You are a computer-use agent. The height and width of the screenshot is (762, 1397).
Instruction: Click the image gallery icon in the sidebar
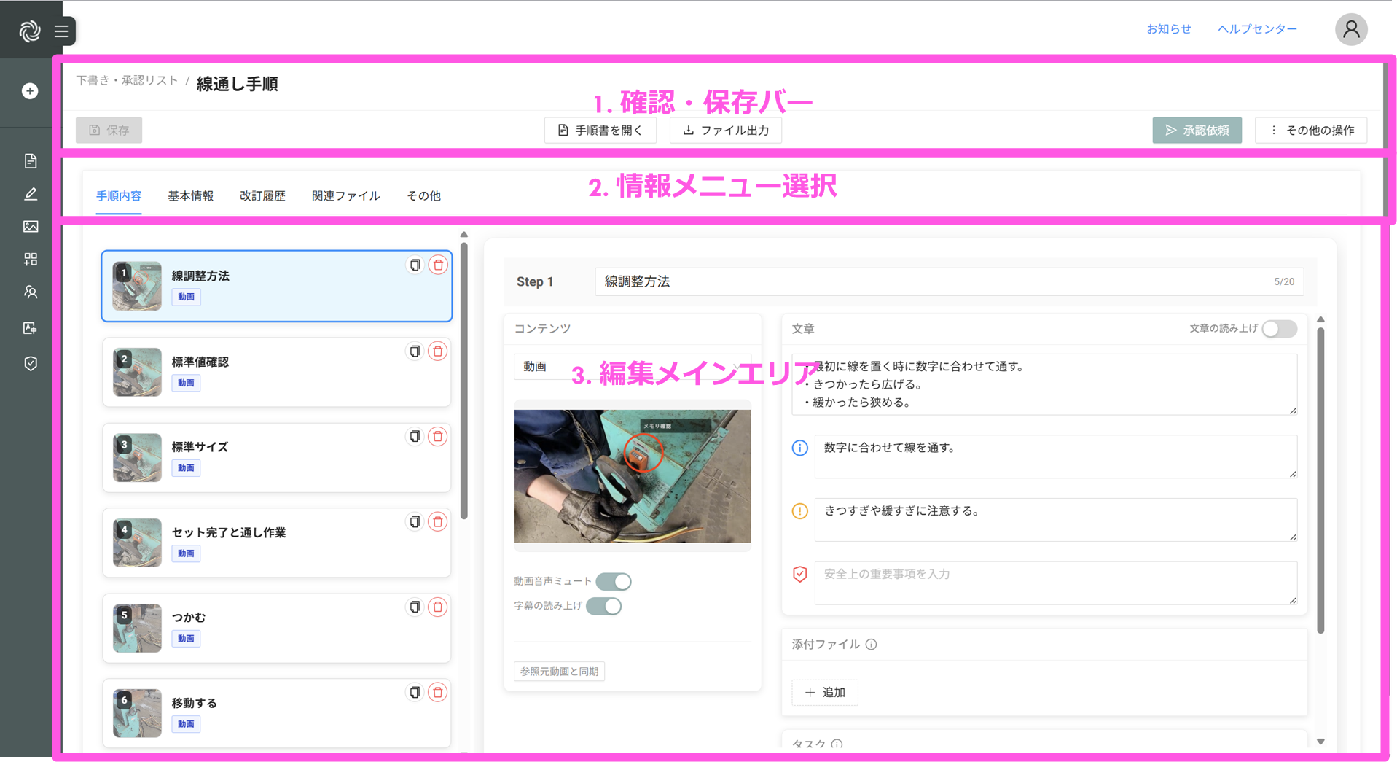[x=31, y=227]
